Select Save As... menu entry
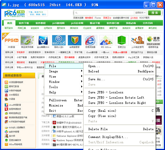Image resolution: width=165 pixels, height=150 pixels. coord(120,79)
